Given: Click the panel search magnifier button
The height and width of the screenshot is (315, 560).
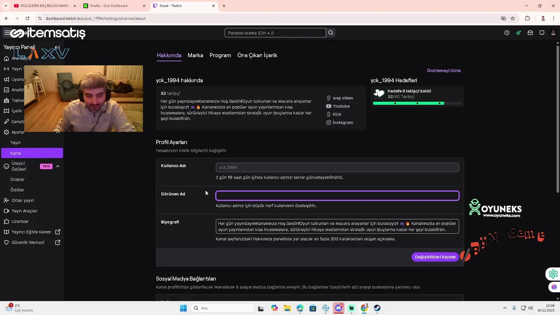Looking at the screenshot, I should (x=331, y=33).
